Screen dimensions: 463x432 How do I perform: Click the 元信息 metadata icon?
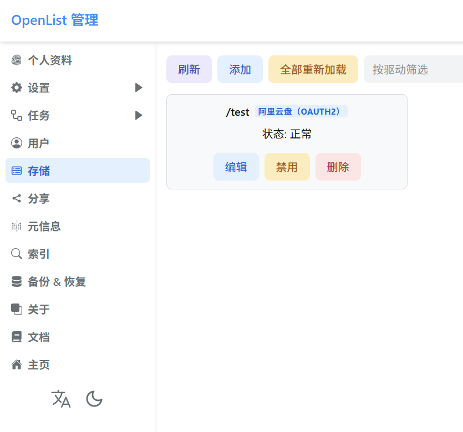(16, 226)
